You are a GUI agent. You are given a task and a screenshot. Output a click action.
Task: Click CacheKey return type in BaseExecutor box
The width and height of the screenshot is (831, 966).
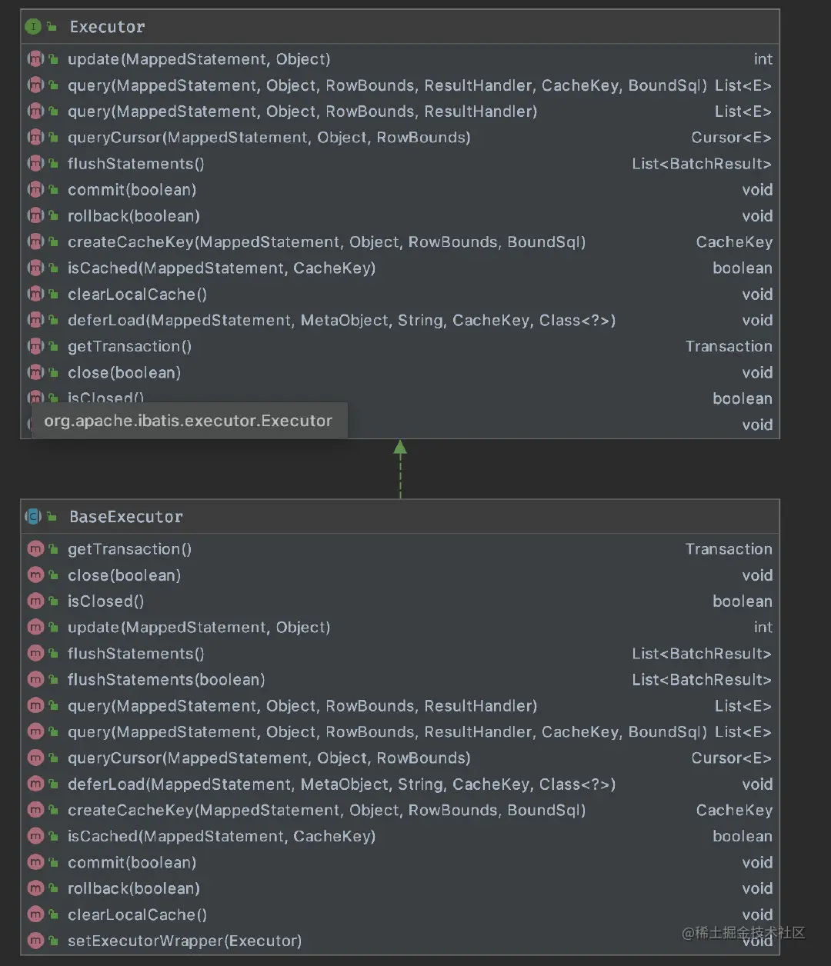click(734, 811)
